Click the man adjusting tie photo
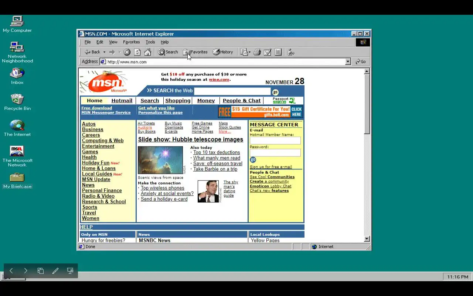The image size is (473, 296). click(208, 191)
